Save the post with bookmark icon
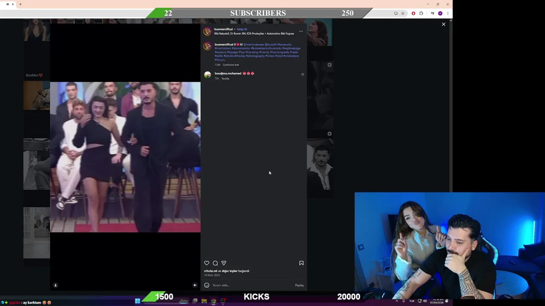 [301, 263]
